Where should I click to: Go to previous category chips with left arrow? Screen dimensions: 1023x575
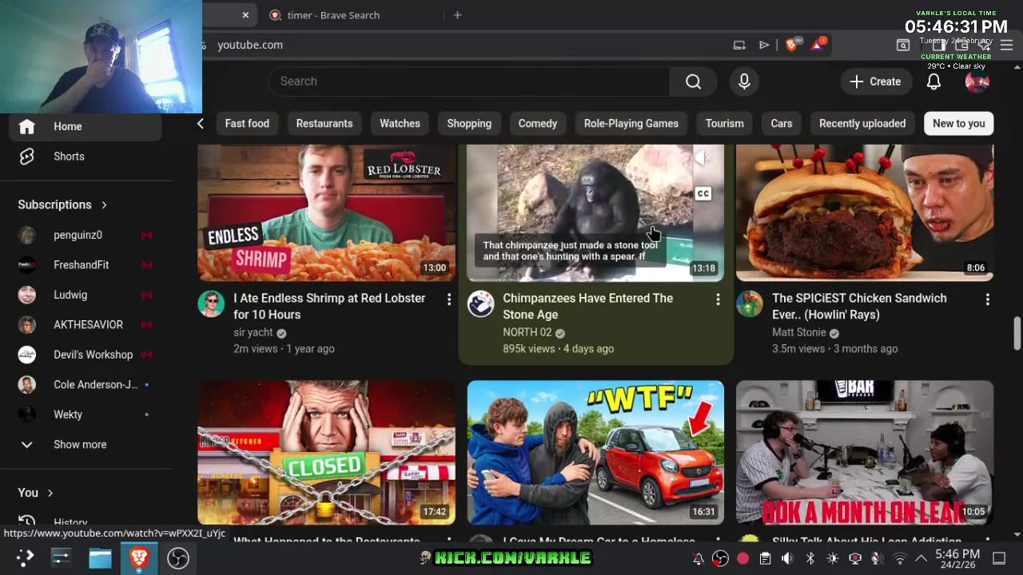point(200,123)
